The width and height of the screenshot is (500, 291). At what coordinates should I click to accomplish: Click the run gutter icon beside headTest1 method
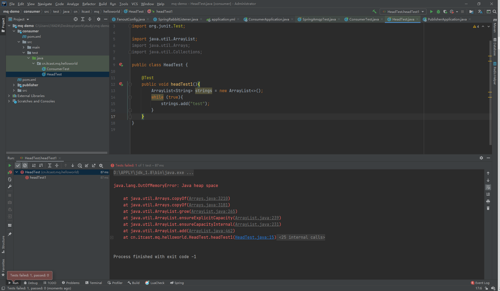121,84
